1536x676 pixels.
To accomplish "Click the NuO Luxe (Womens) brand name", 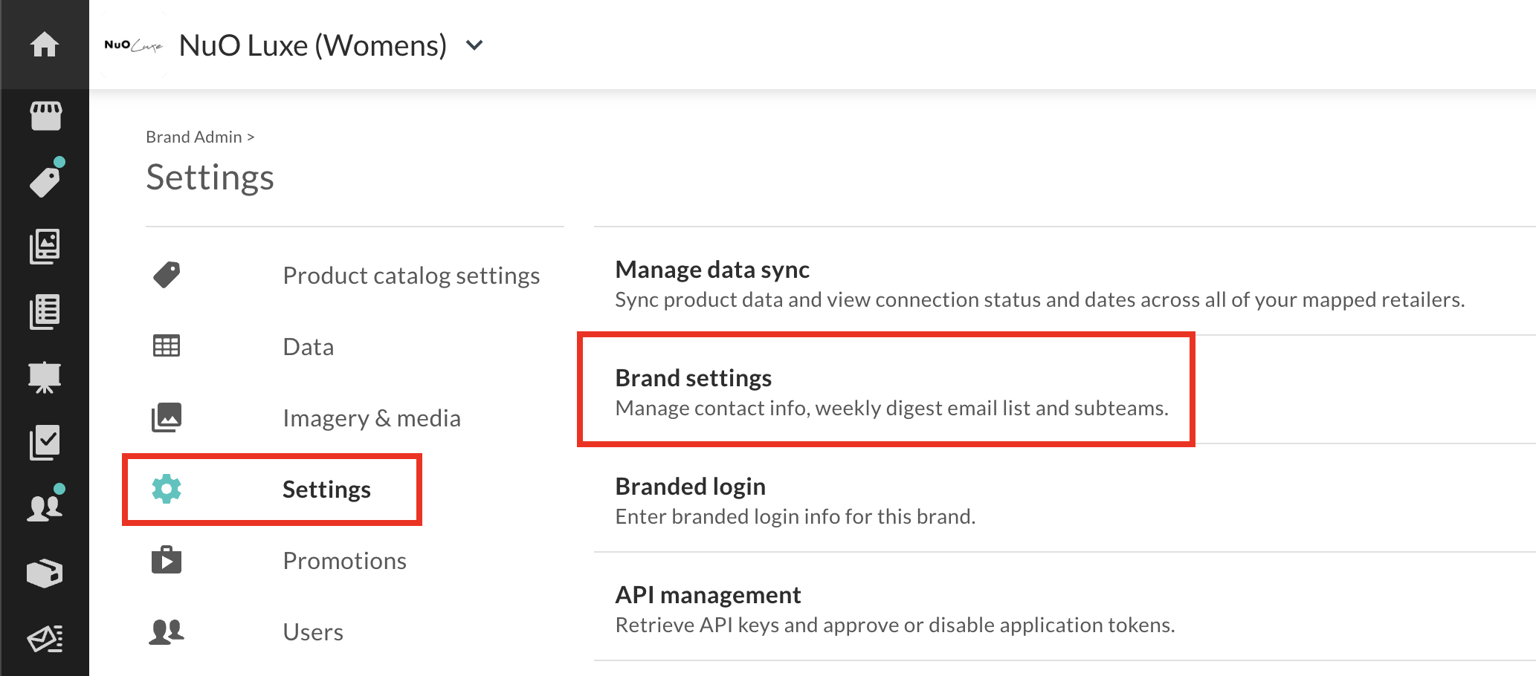I will [312, 46].
